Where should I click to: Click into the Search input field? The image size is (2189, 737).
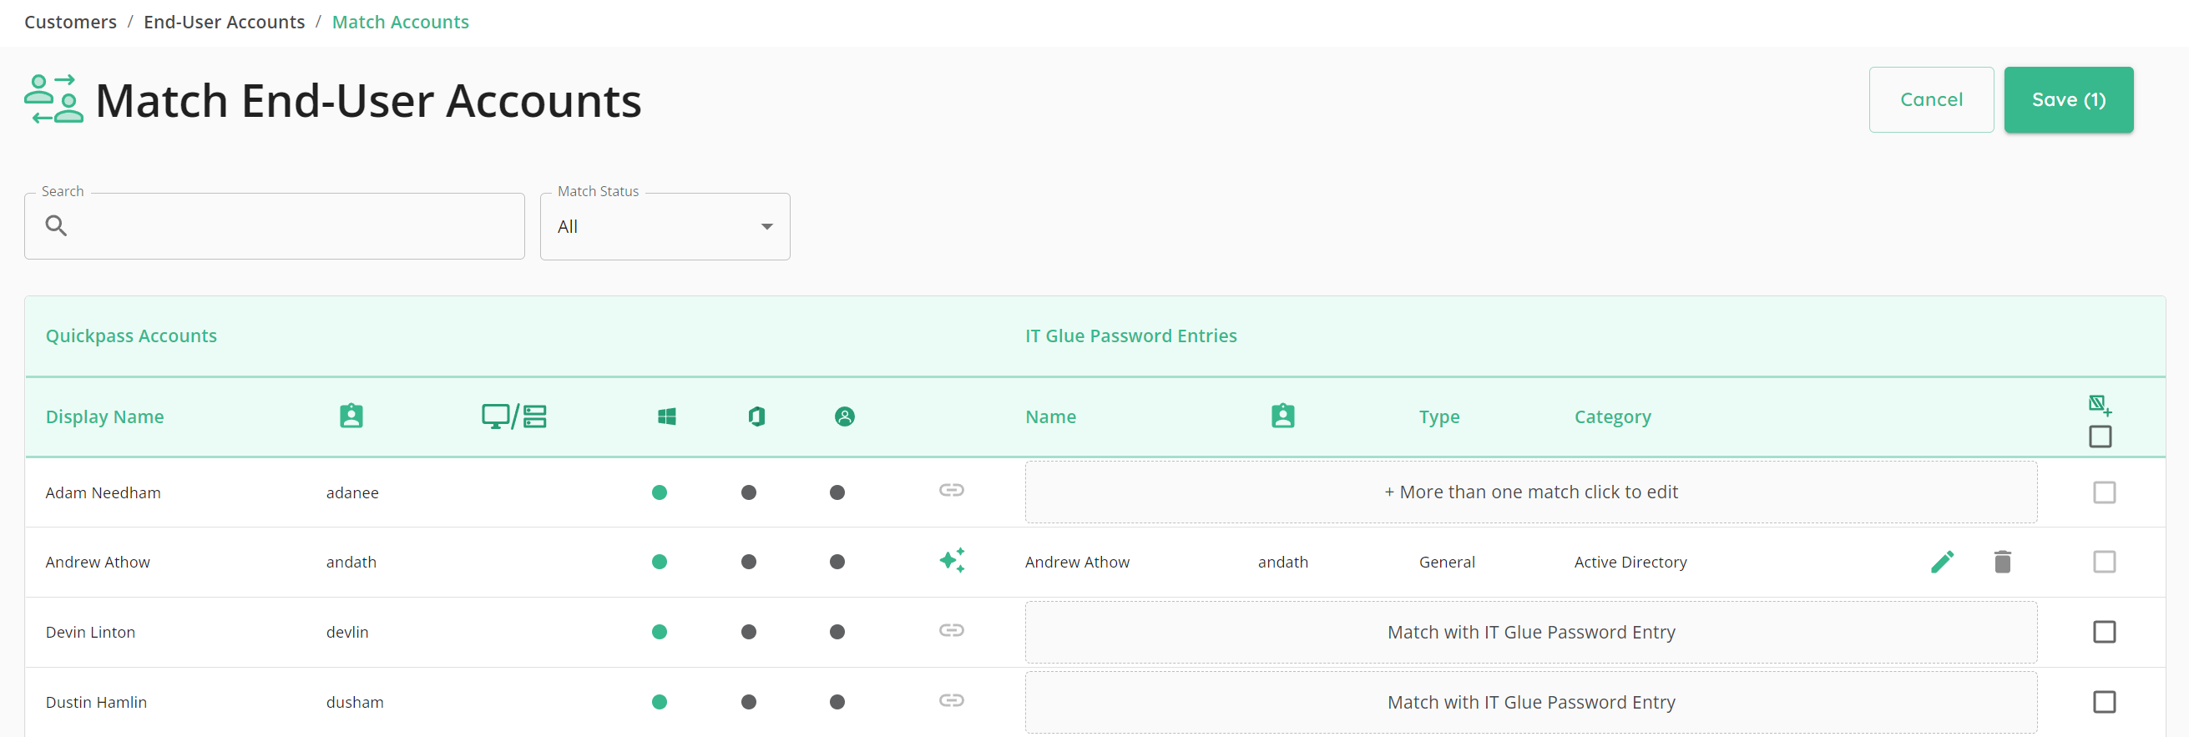(275, 227)
